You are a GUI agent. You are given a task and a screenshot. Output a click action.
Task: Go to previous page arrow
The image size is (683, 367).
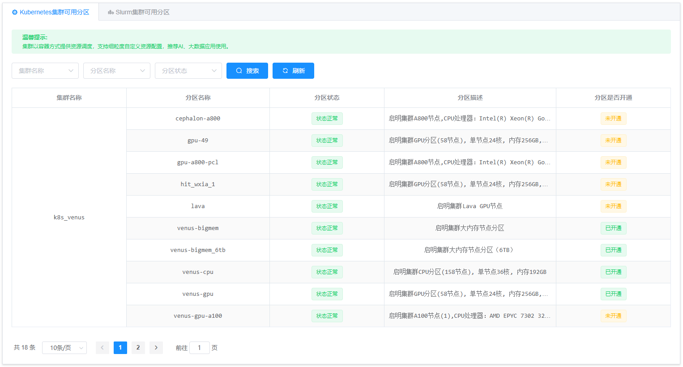point(102,348)
